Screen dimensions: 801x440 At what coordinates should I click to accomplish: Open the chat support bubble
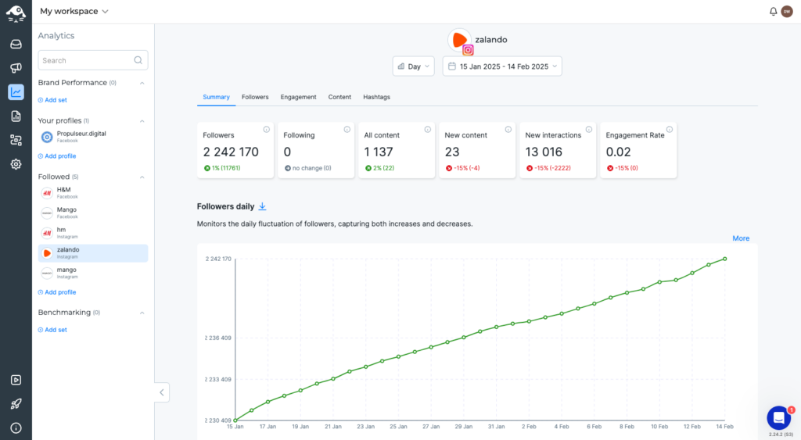click(x=779, y=418)
